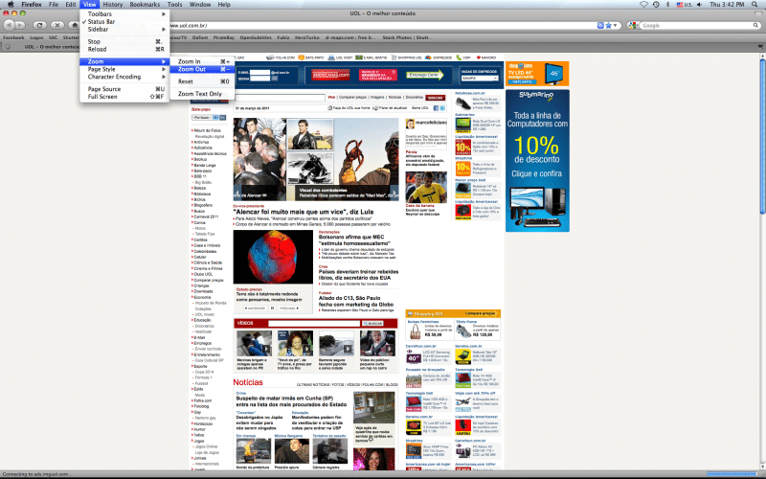
Task: Click the Bluetooth icon in menu bar
Action: tap(667, 5)
